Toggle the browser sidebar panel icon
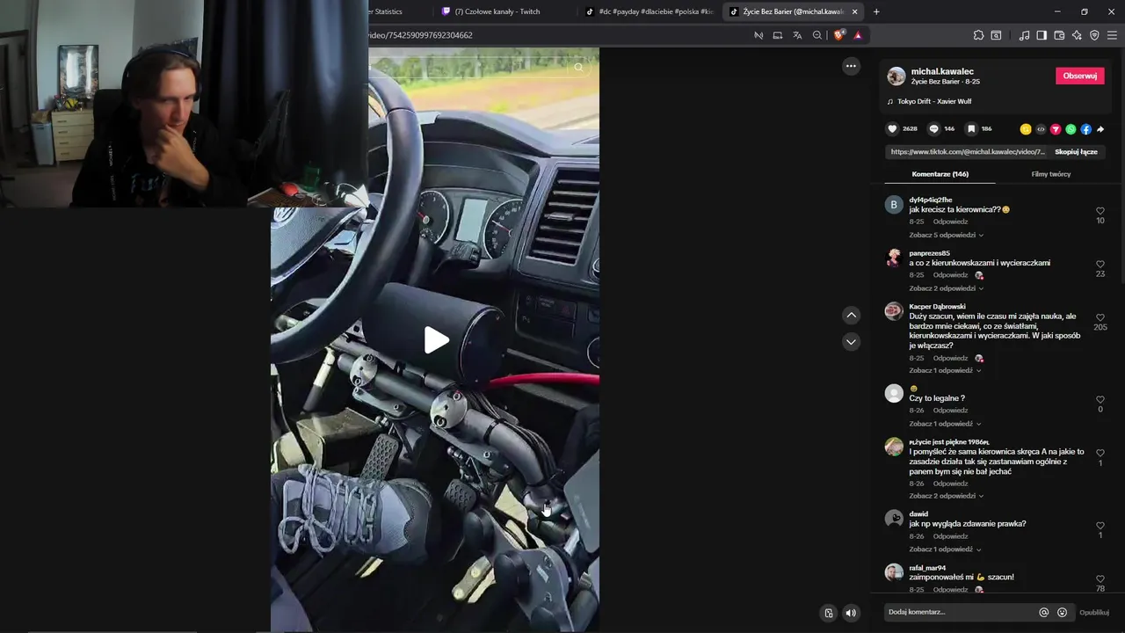The width and height of the screenshot is (1125, 633). pyautogui.click(x=1042, y=35)
